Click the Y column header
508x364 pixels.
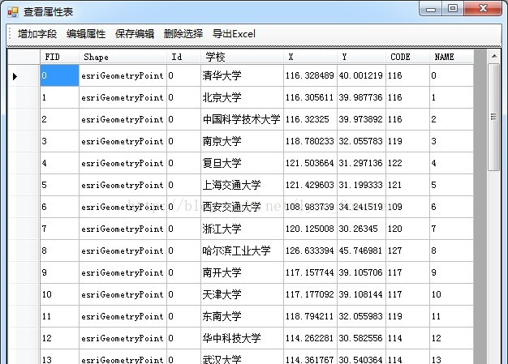(361, 57)
